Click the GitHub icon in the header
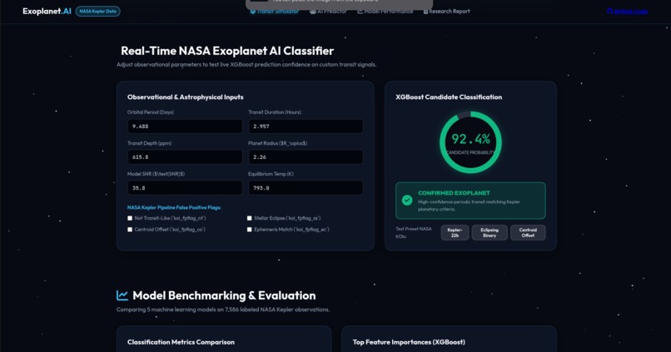This screenshot has height=352, width=671. (x=609, y=12)
